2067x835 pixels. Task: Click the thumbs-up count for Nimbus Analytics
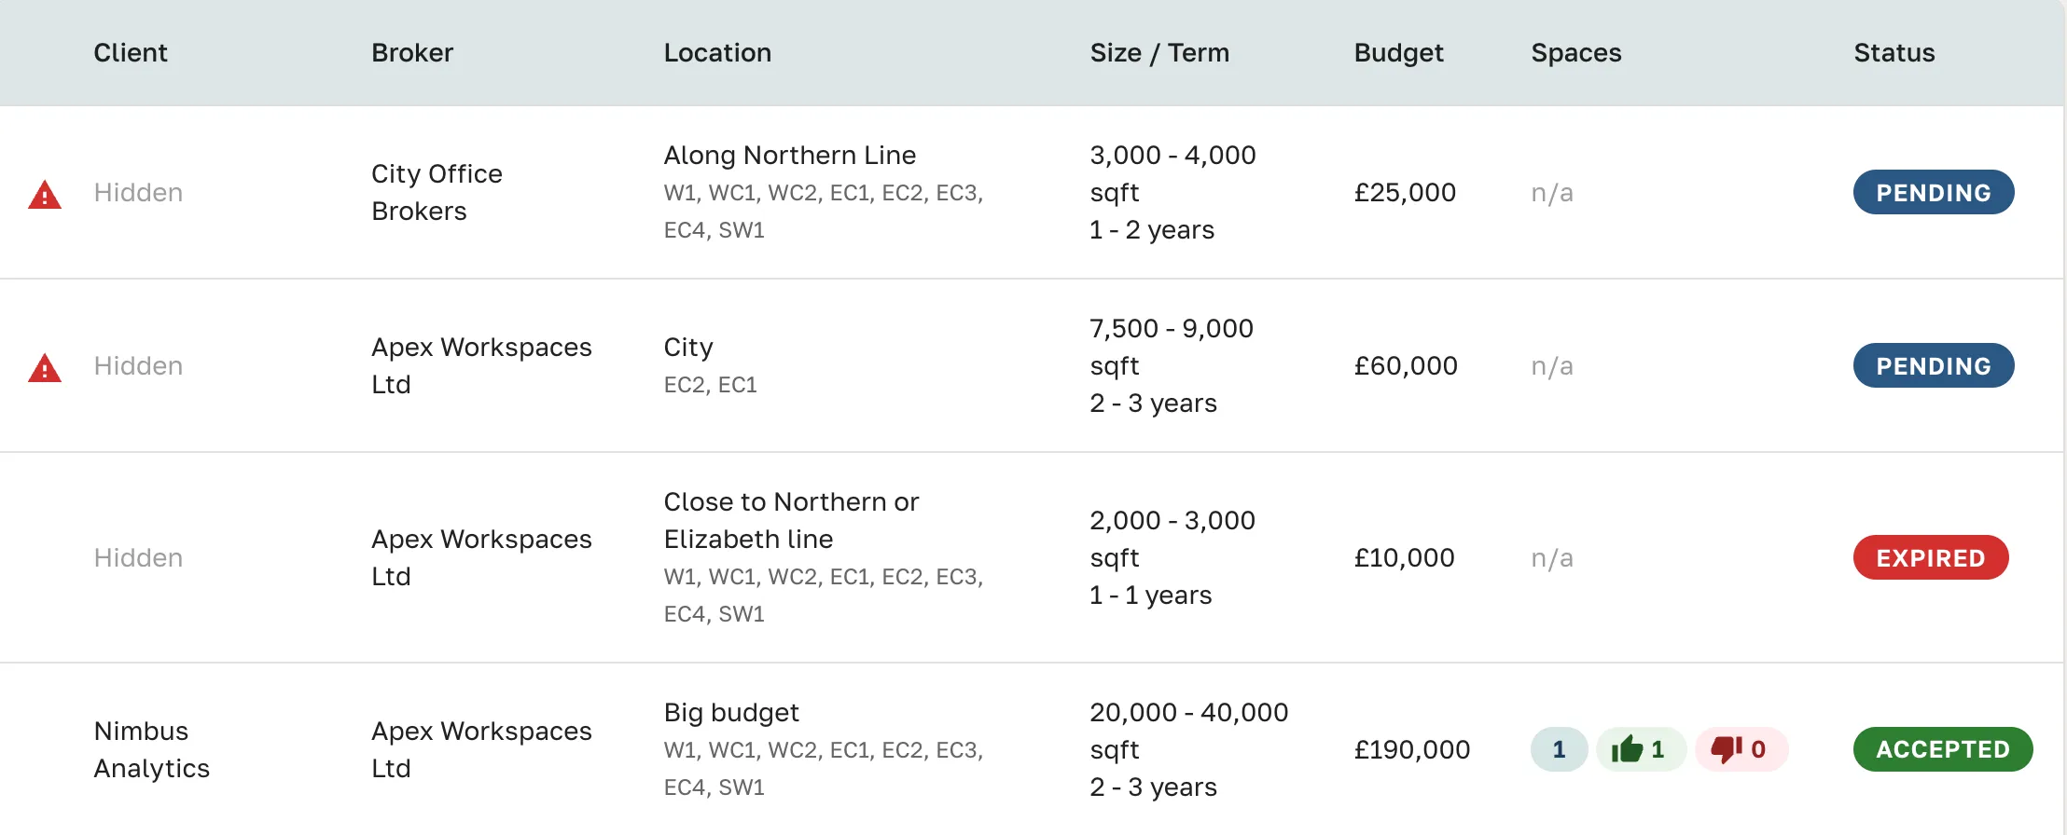coord(1640,749)
